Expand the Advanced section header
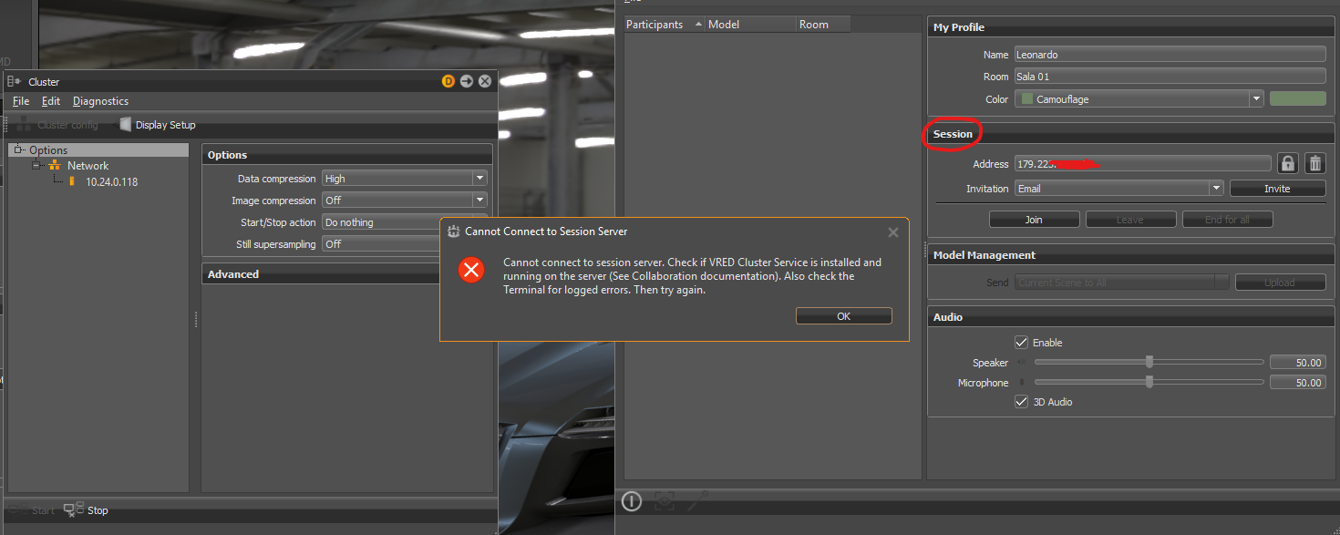 coord(346,274)
